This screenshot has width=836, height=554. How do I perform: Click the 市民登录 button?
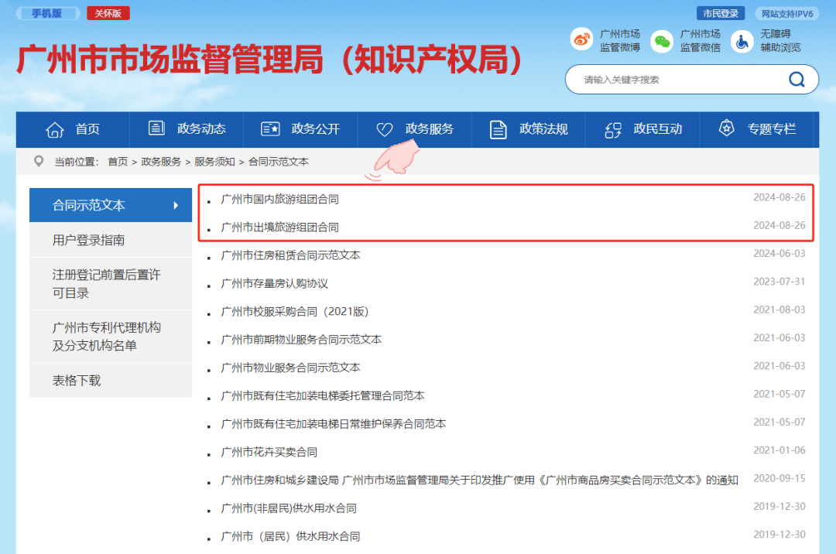[721, 13]
